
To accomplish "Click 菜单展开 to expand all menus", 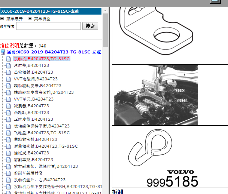I will 15,19.
